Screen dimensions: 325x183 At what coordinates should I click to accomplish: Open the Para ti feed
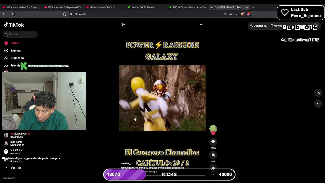pos(15,43)
